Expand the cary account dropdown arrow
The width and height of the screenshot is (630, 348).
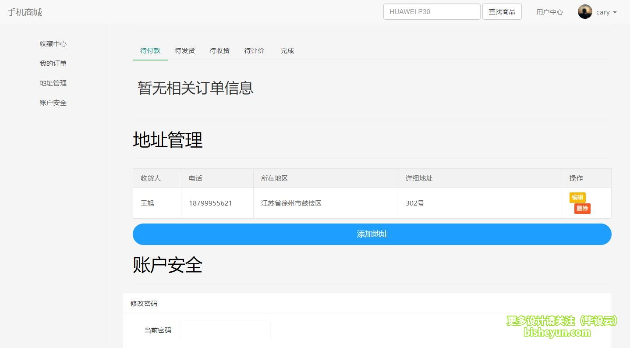click(615, 12)
